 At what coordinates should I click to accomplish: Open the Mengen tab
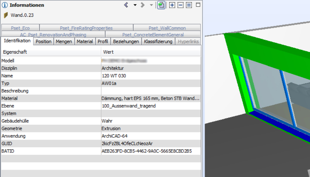pyautogui.click(x=64, y=42)
